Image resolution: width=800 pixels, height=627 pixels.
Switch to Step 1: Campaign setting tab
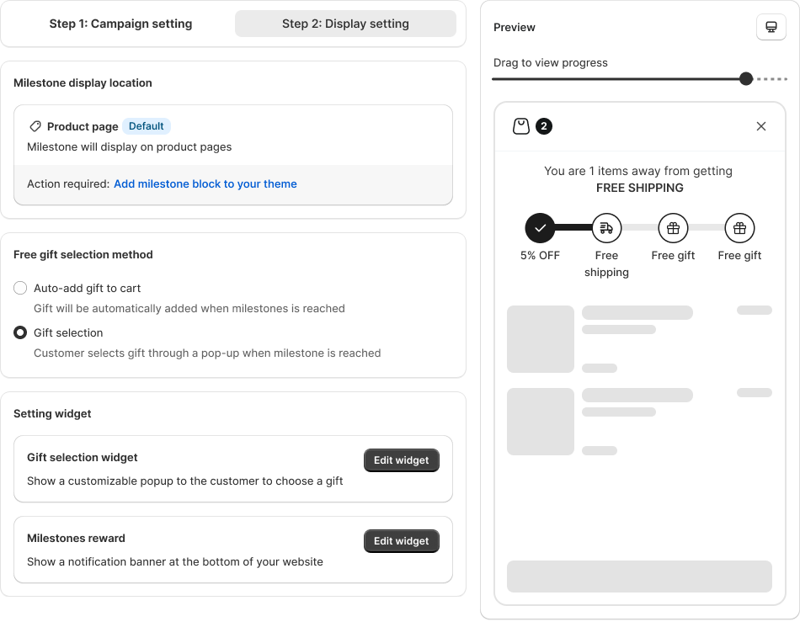[x=120, y=24]
